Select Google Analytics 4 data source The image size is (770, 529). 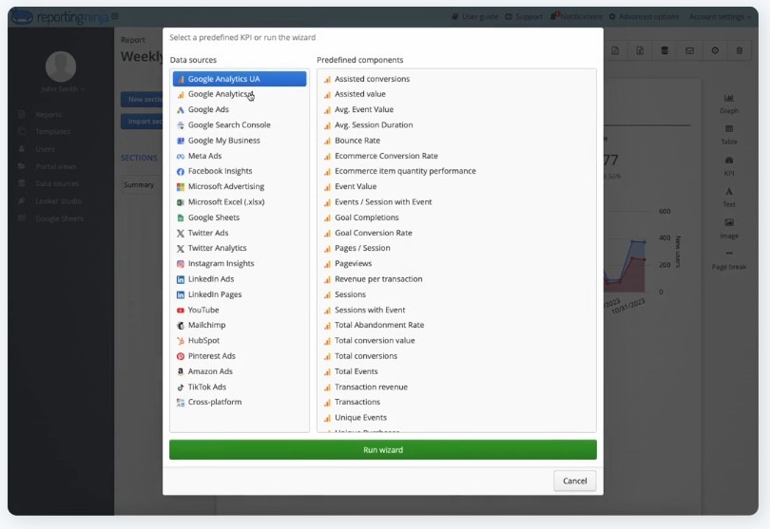(240, 94)
